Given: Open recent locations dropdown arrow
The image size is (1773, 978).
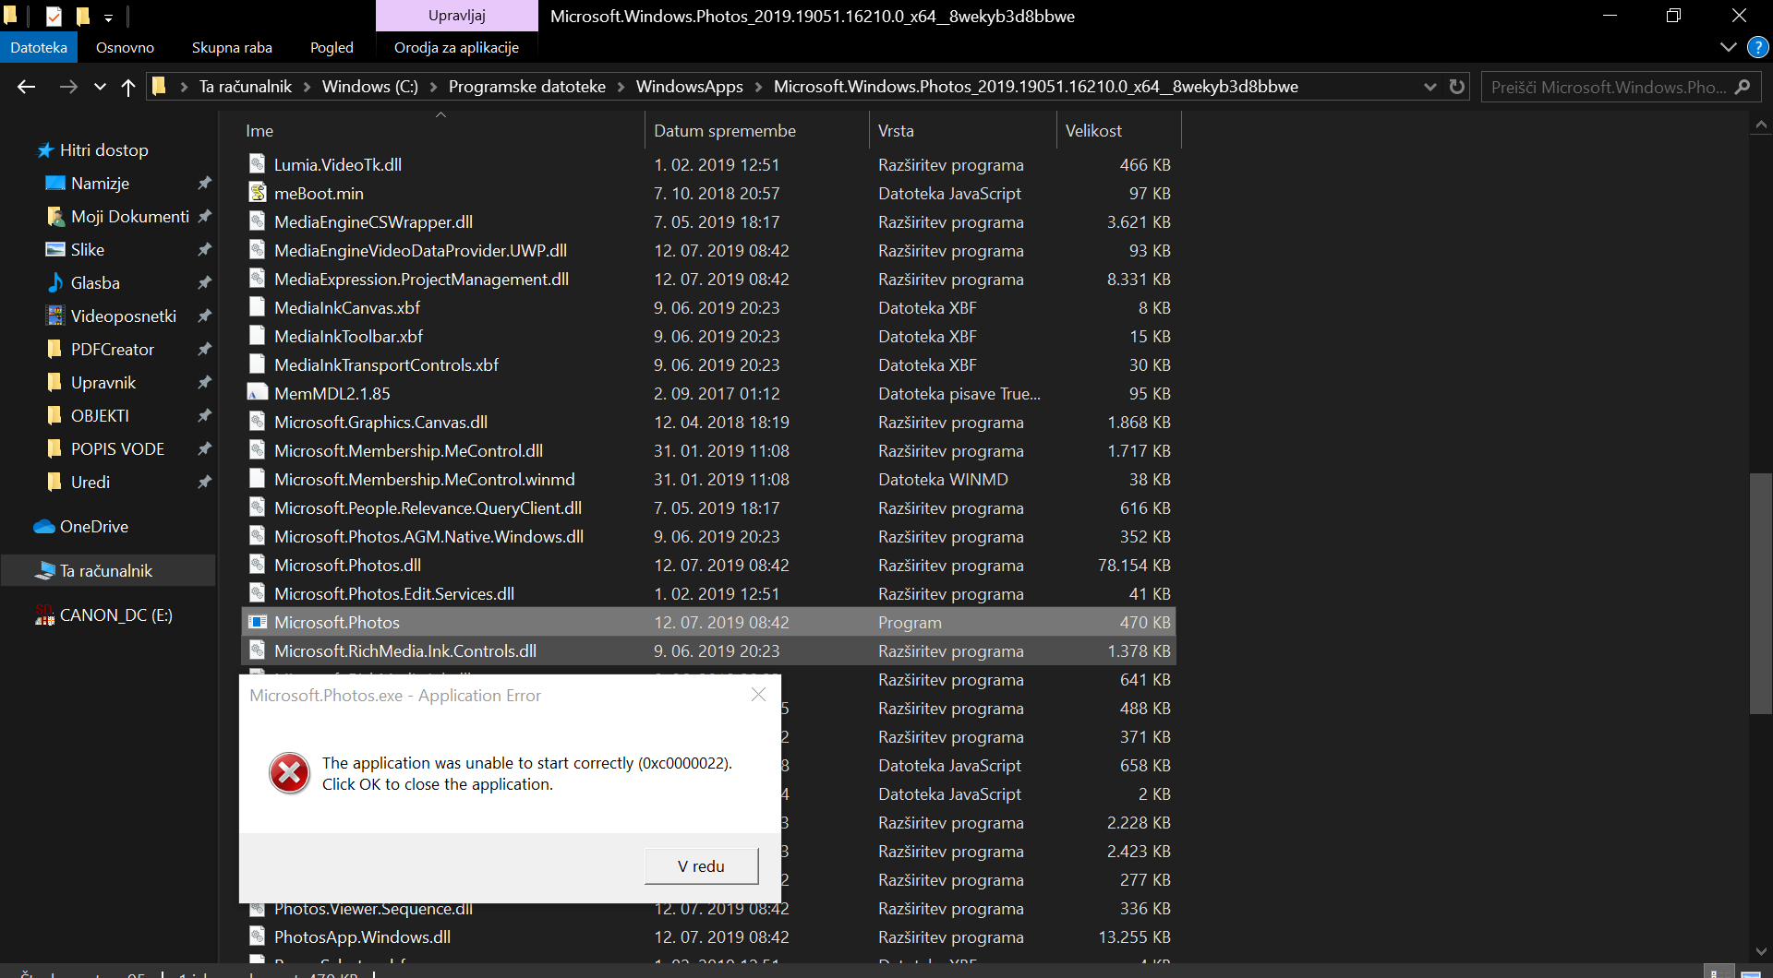Looking at the screenshot, I should (x=100, y=87).
